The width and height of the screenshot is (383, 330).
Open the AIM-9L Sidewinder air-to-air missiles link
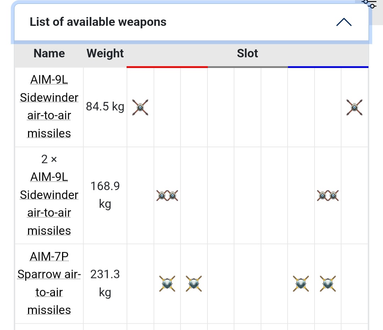click(49, 107)
